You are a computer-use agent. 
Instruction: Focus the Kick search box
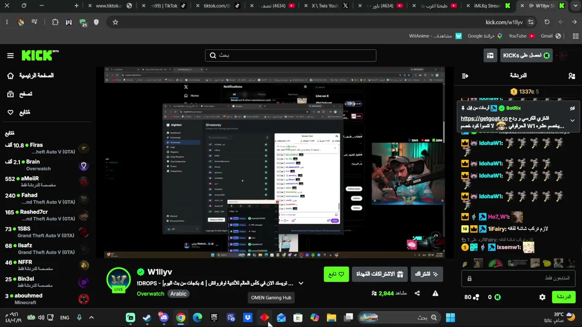291,55
